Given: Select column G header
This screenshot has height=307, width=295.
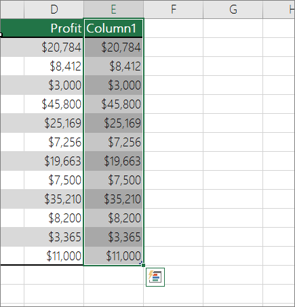Looking at the screenshot, I should pyautogui.click(x=233, y=9).
